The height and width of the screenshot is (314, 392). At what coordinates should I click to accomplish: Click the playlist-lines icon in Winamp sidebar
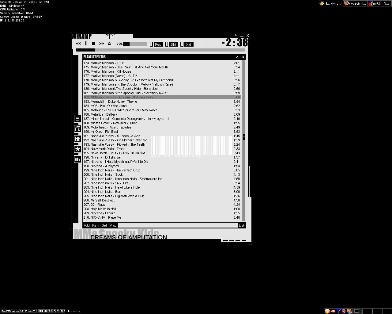(77, 119)
